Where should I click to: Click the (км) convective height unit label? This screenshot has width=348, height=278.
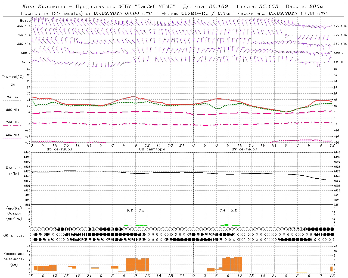click(x=14, y=264)
